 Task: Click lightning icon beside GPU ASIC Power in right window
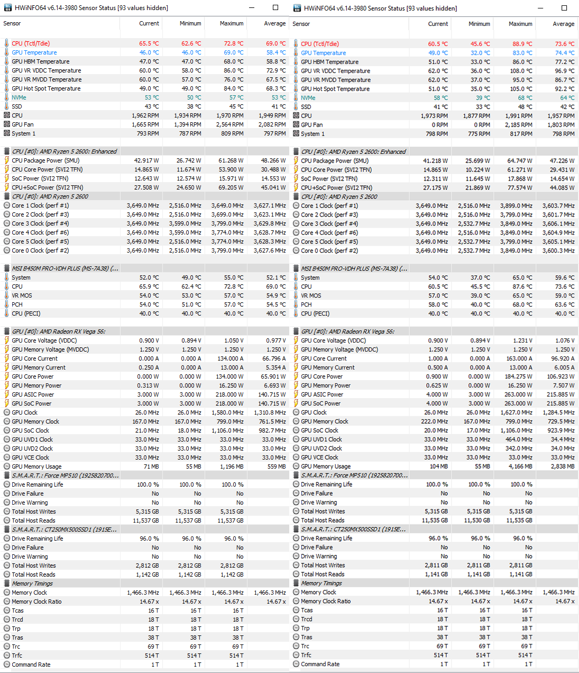(296, 394)
